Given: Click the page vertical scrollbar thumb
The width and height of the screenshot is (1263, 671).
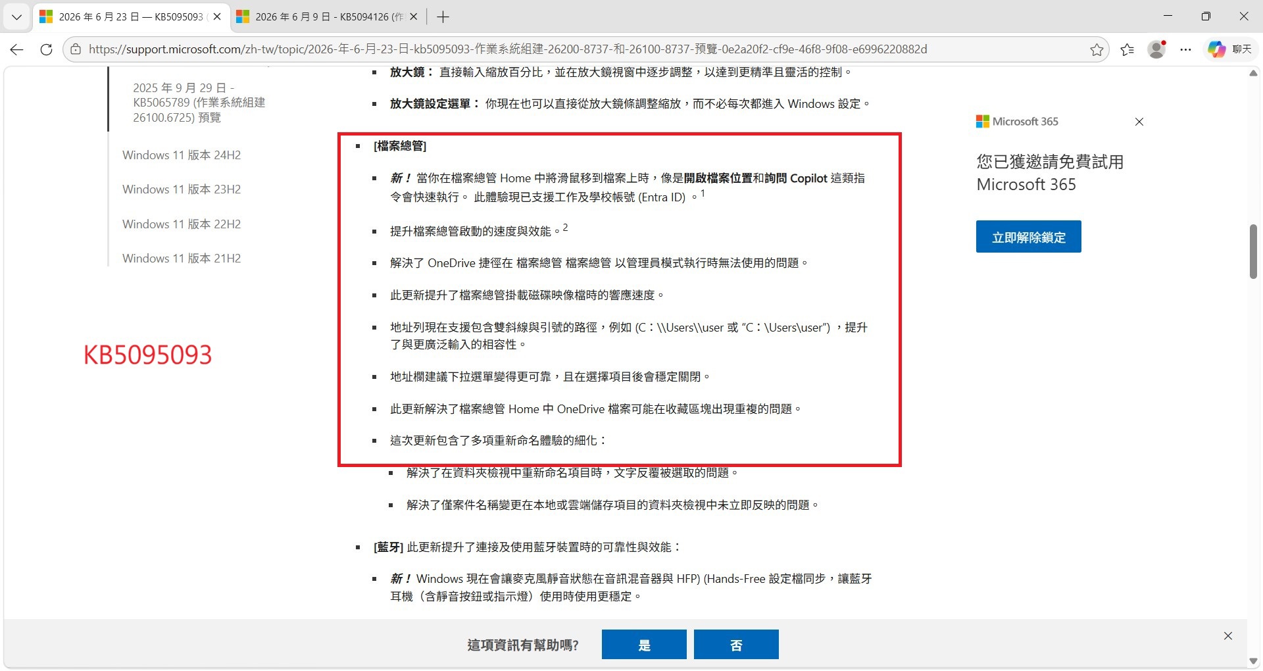Looking at the screenshot, I should click(1253, 251).
